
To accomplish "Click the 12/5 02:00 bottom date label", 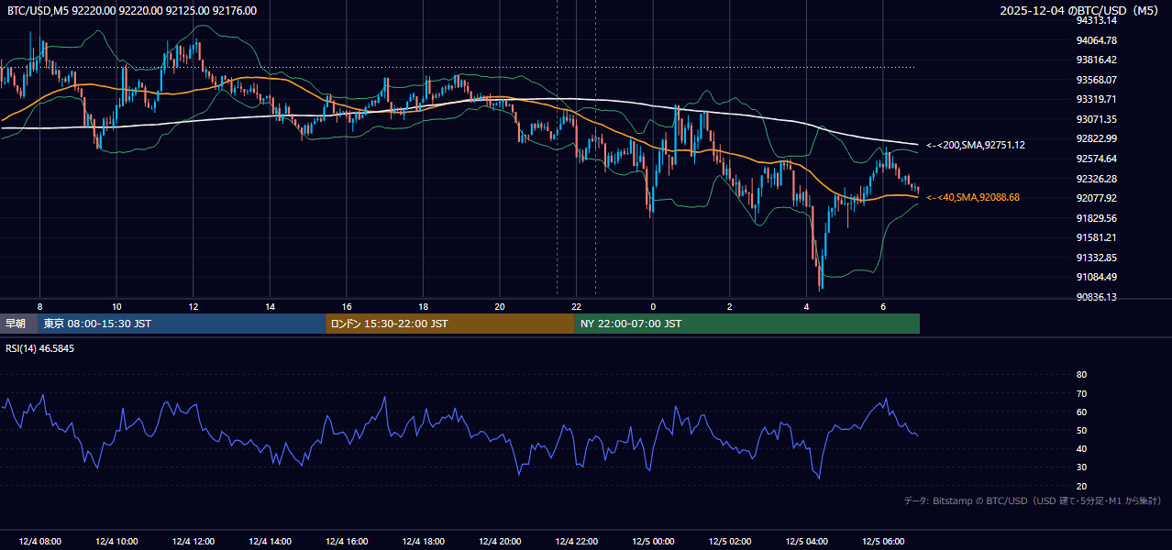I will tap(730, 542).
